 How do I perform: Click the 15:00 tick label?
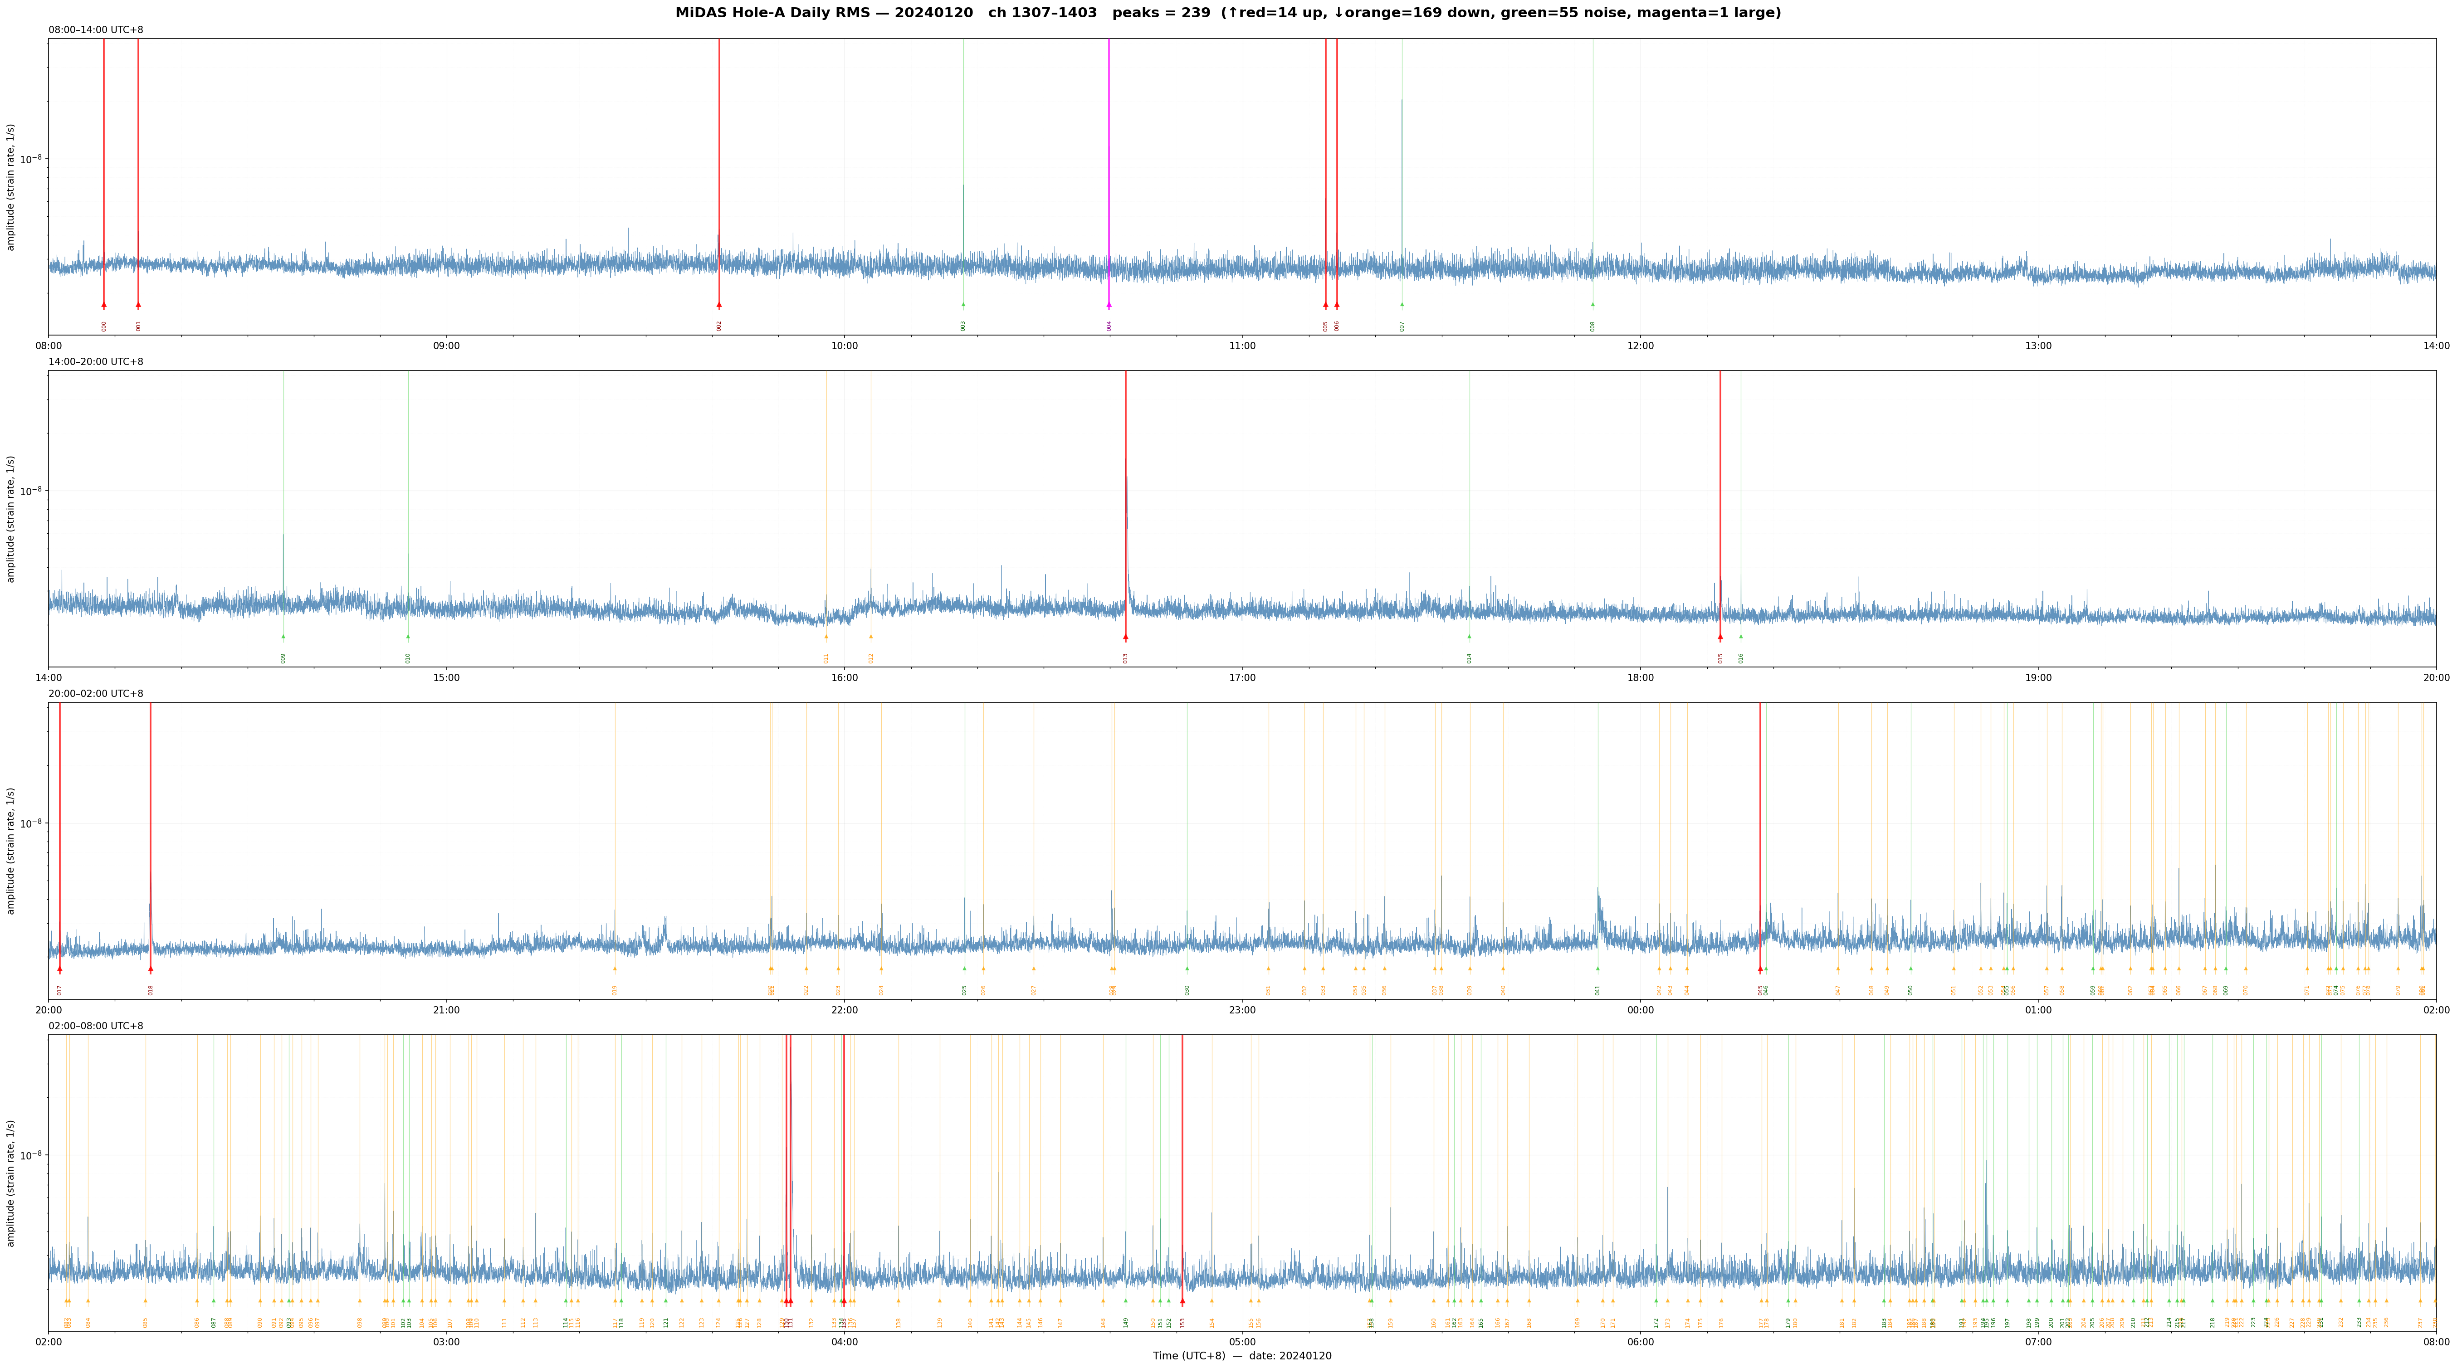tap(446, 678)
